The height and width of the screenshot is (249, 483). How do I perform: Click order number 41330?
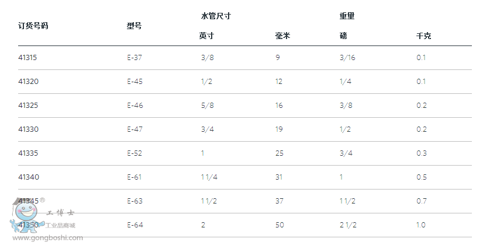[x=29, y=129]
